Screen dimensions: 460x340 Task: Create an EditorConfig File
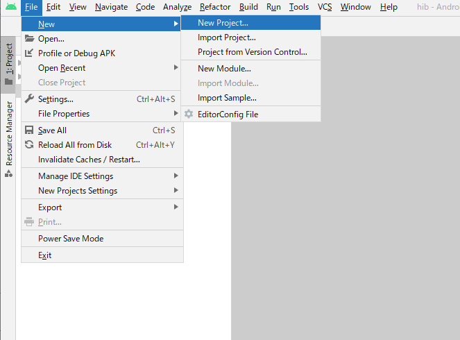251,114
